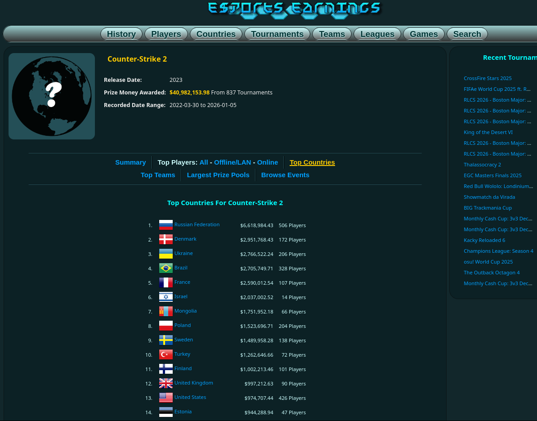Screen dimensions: 537x421
Task: Open The Outback Octagon 4 link
Action: [492, 273]
